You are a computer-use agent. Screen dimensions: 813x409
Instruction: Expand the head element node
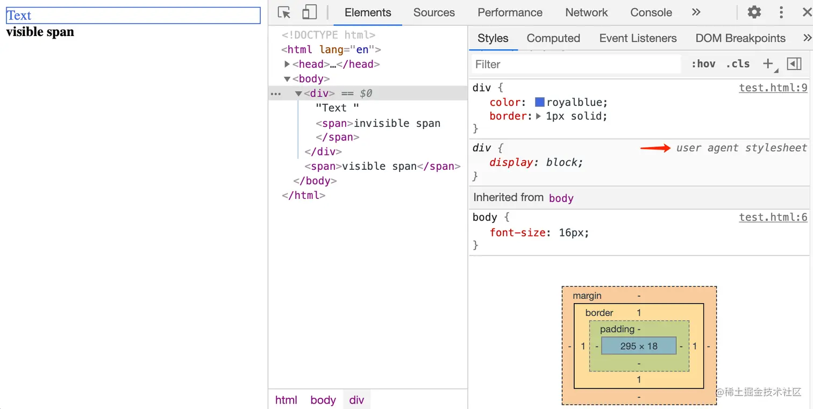pos(287,64)
